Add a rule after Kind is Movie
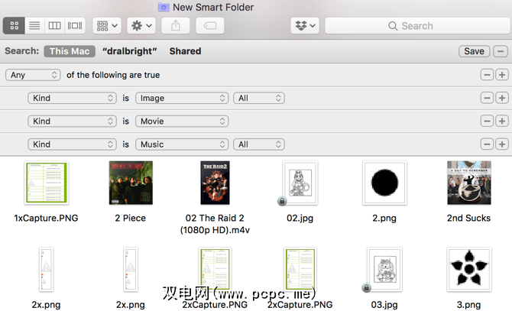The width and height of the screenshot is (512, 311). (502, 121)
